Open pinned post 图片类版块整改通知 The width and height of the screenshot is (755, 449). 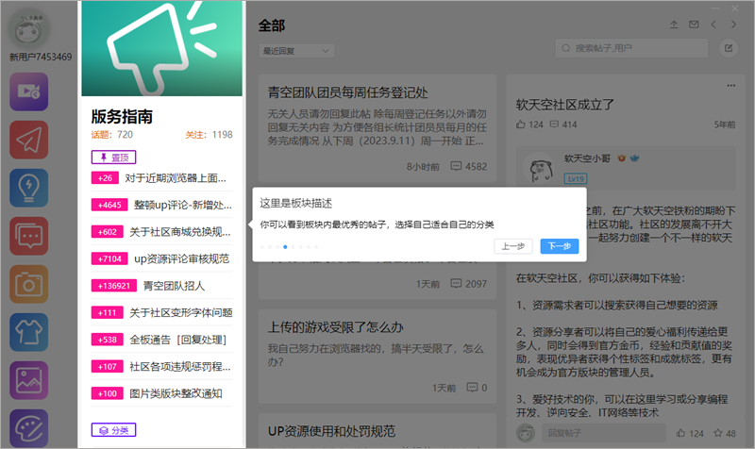pos(176,393)
